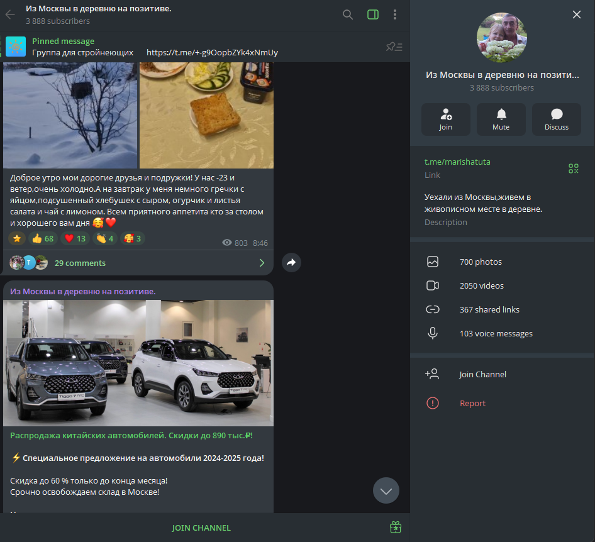
Task: Open 367 shared links list
Action: click(x=502, y=309)
